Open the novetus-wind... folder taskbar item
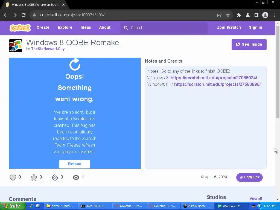 tap(60, 206)
